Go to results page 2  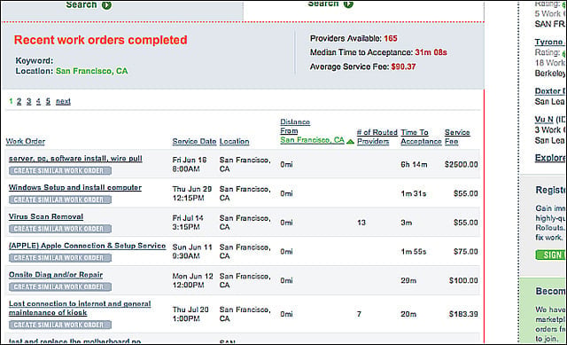19,101
